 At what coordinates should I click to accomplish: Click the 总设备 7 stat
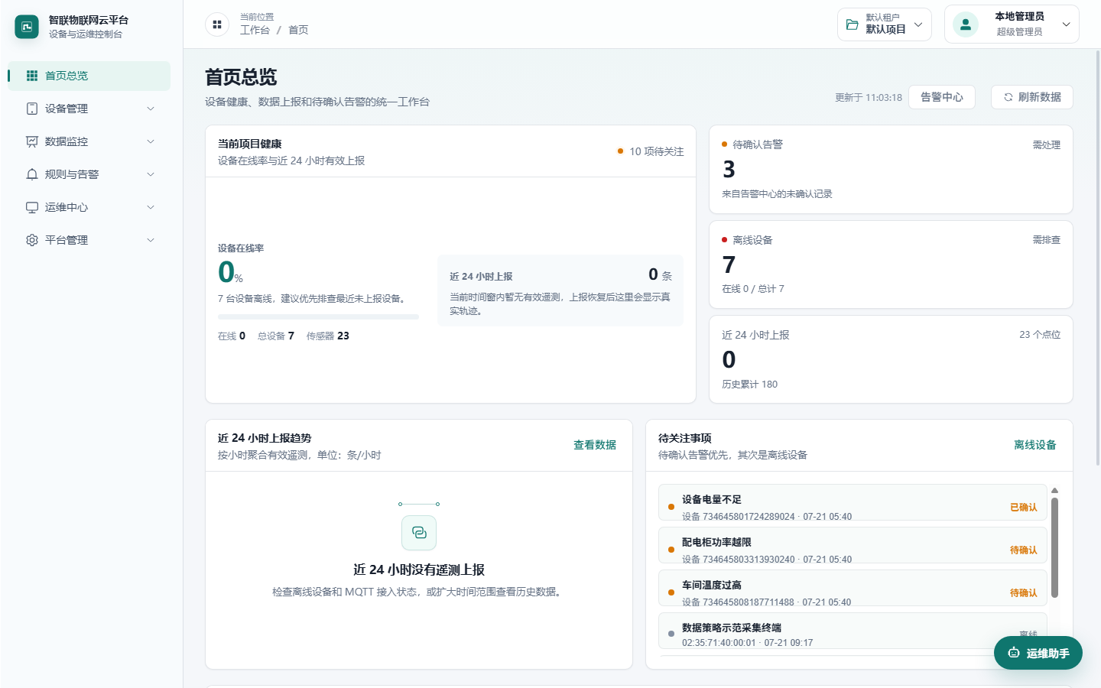click(276, 336)
